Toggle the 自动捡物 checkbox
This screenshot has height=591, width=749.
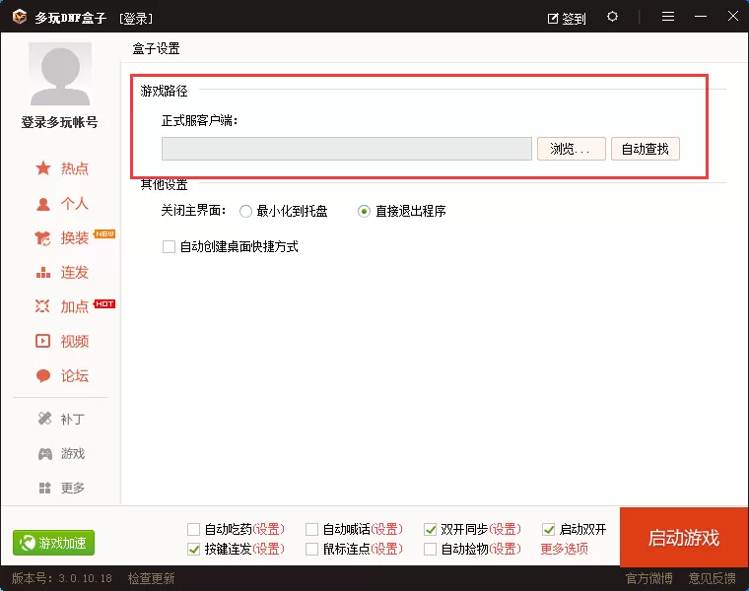(x=430, y=550)
